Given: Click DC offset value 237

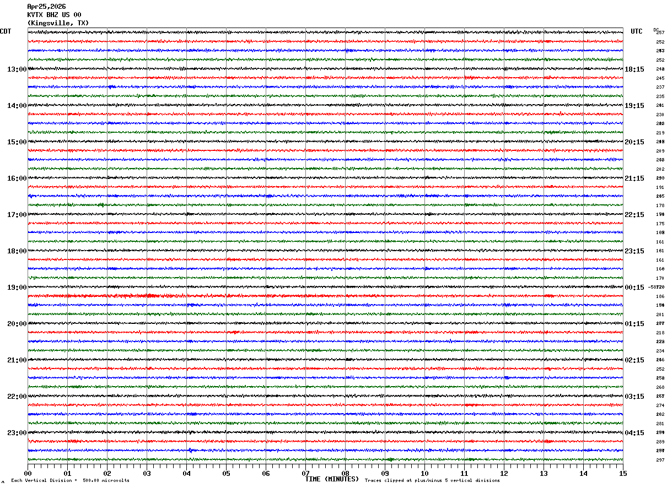Looking at the screenshot, I should coord(660,88).
